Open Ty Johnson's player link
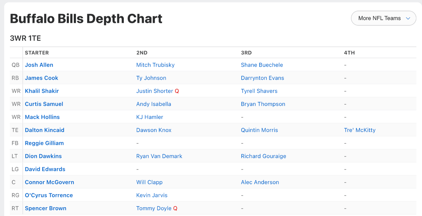Viewport: 422px width, 216px height. [x=151, y=78]
